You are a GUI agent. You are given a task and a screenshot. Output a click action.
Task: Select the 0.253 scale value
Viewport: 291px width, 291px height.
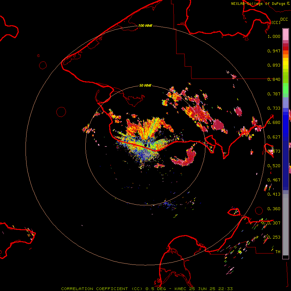coord(274,237)
